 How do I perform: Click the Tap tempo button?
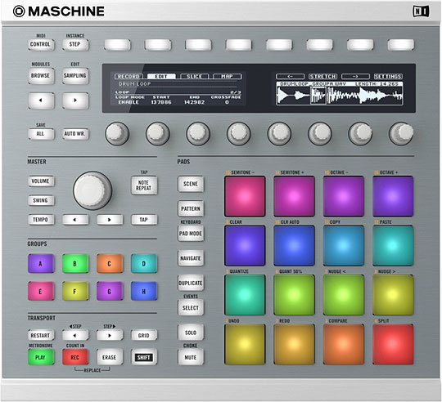click(x=144, y=220)
